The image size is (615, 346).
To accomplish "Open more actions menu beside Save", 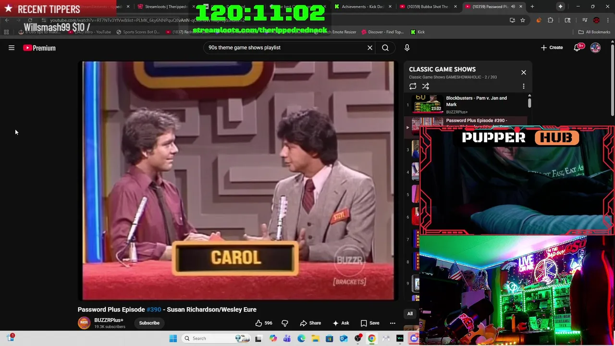I will [393, 323].
